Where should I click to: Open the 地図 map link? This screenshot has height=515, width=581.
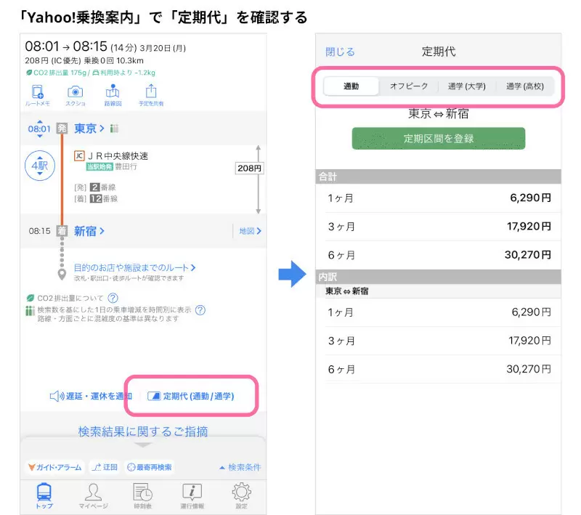(x=250, y=231)
